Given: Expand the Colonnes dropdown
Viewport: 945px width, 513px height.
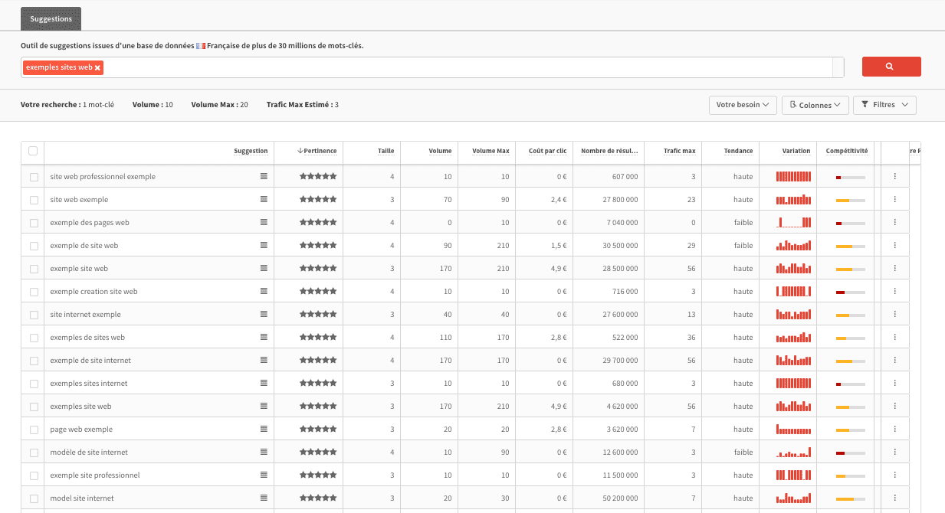Looking at the screenshot, I should tap(815, 105).
